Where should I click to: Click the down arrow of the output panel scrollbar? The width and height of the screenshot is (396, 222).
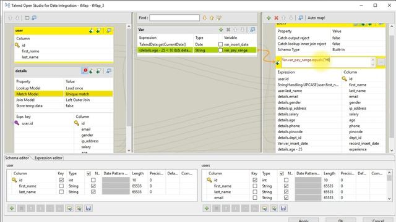point(392,150)
